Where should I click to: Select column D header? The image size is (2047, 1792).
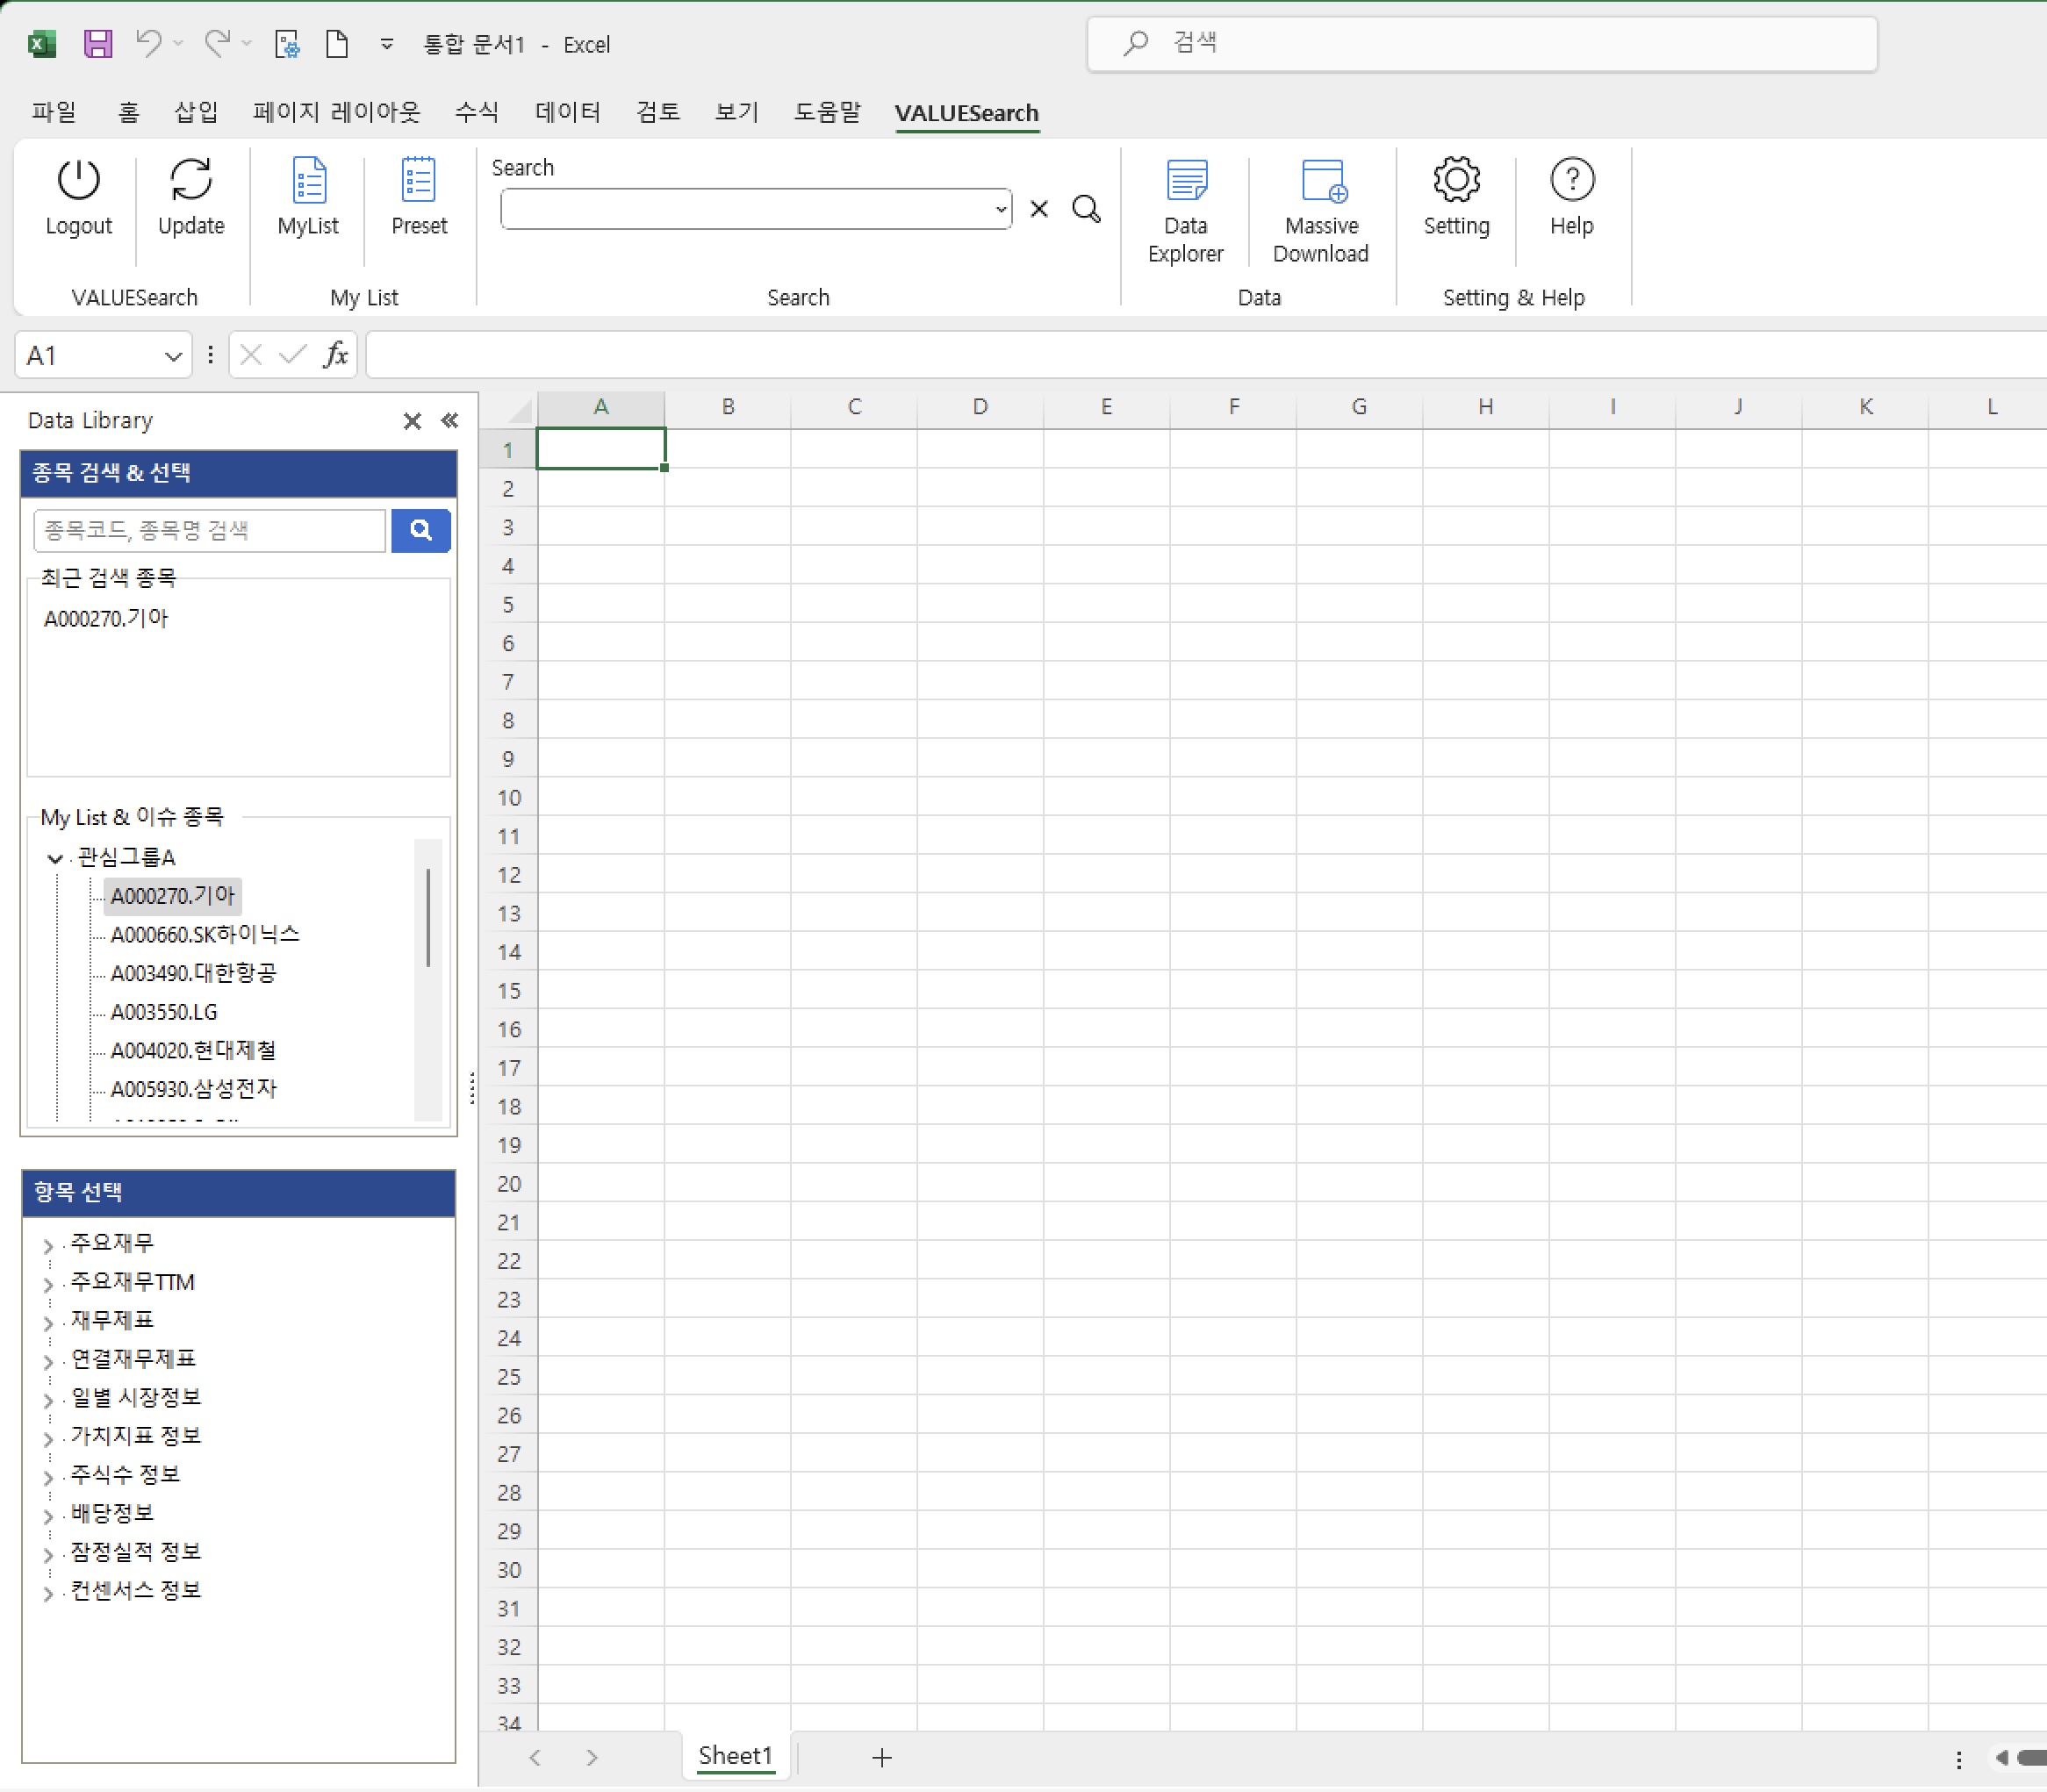980,407
